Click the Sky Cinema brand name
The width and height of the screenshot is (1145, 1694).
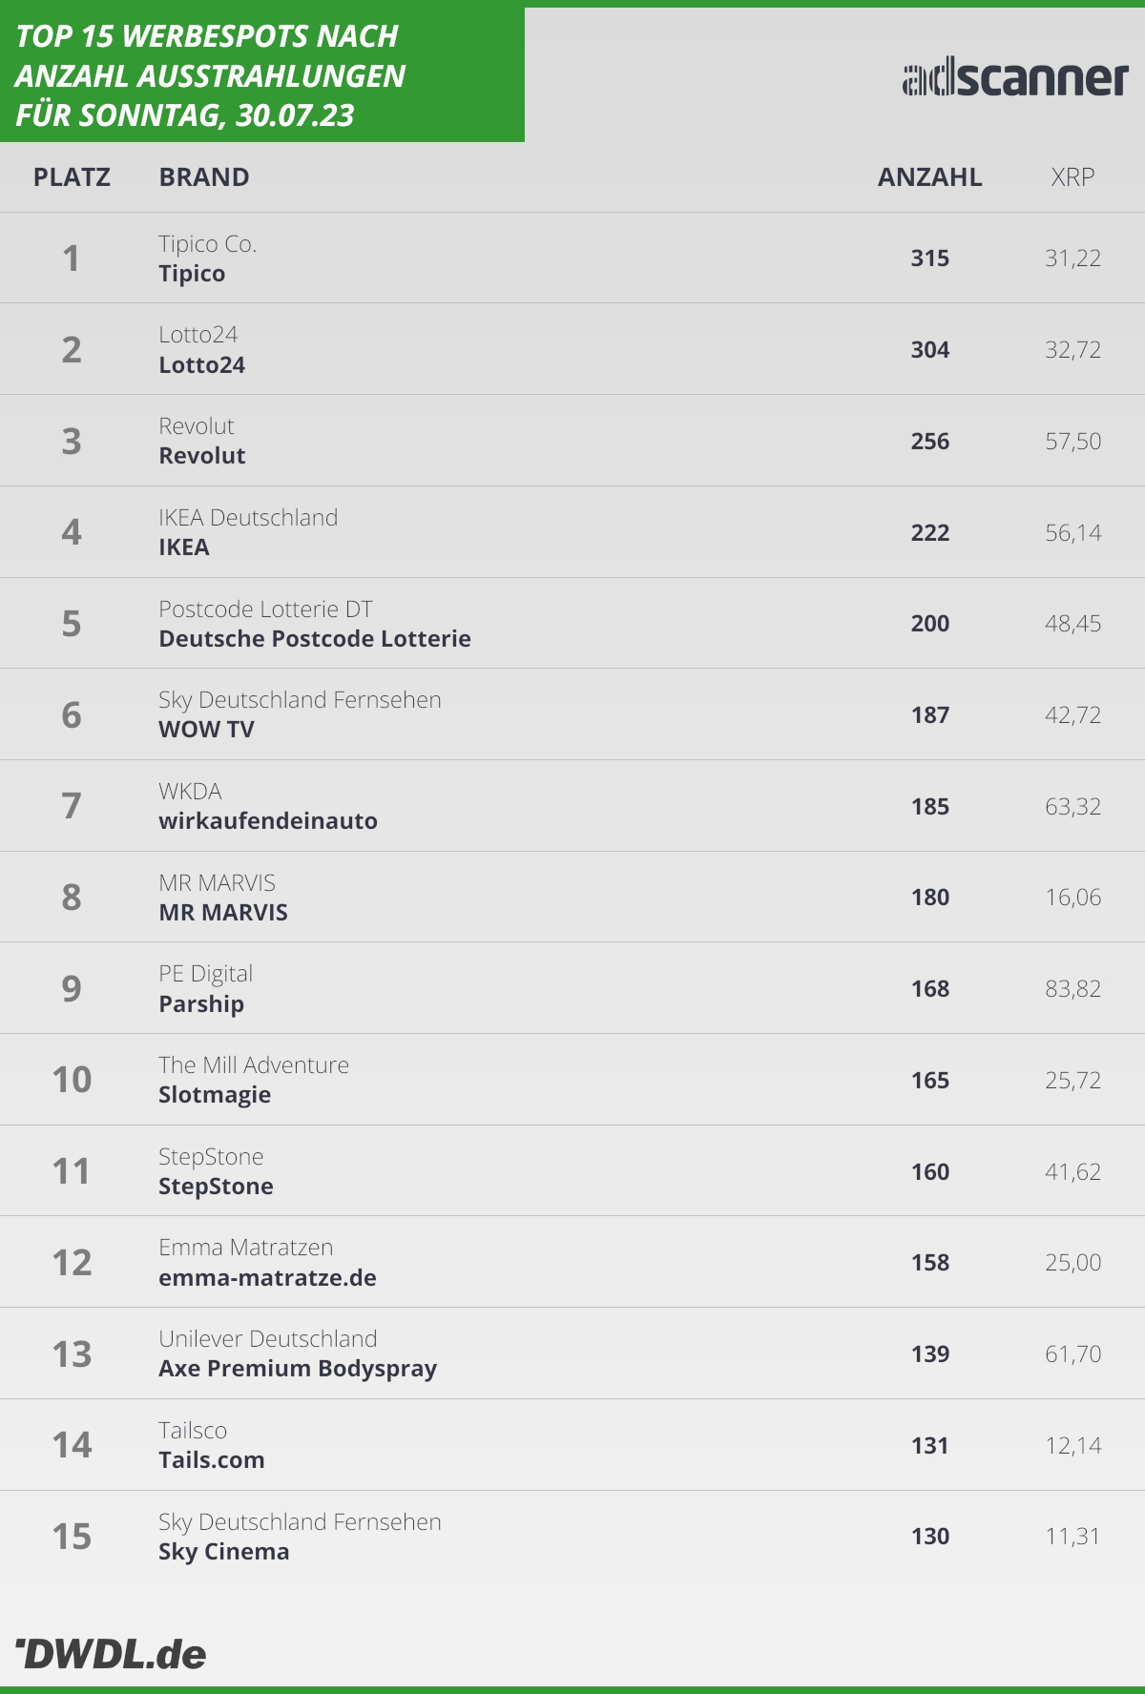(224, 1552)
